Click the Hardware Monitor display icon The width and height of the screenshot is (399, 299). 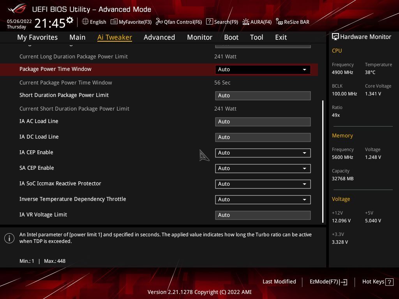(x=335, y=37)
